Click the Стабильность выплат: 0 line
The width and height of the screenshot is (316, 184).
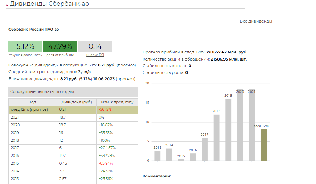(x=167, y=66)
